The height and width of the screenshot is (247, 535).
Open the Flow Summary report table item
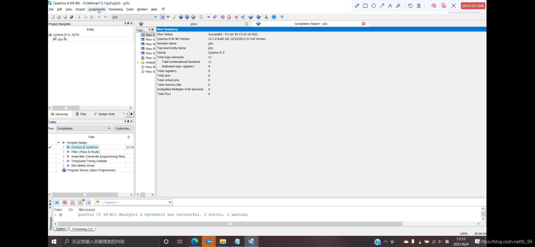click(x=148, y=35)
